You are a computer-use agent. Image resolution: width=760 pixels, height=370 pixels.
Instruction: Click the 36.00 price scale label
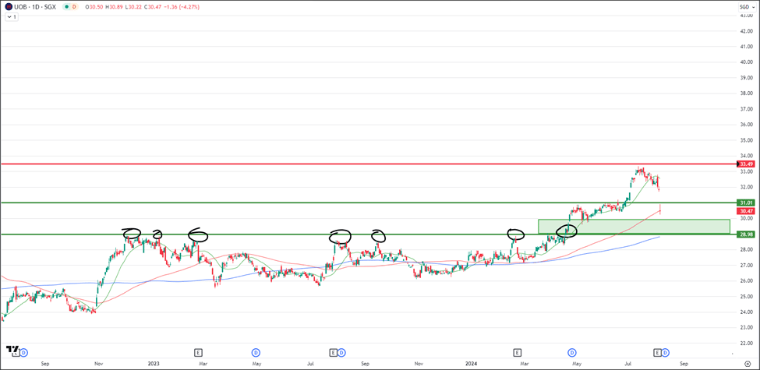point(746,125)
